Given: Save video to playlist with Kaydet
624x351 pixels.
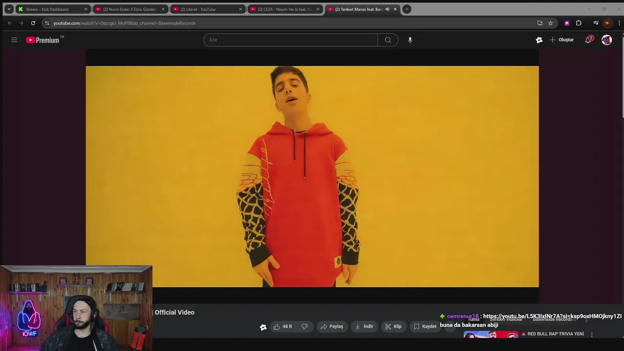Looking at the screenshot, I should [x=425, y=327].
